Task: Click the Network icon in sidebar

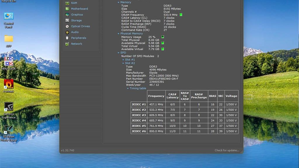Action: pos(67,44)
